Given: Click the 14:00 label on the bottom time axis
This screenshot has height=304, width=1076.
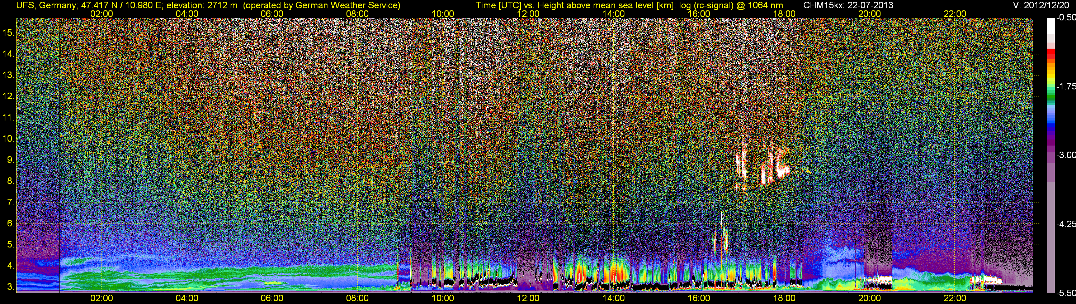Looking at the screenshot, I should point(614,298).
